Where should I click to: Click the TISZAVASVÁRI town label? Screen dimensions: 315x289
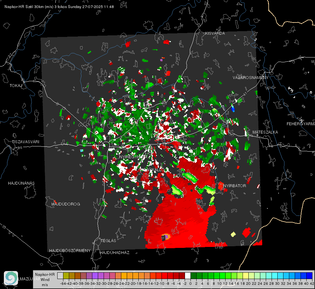click(x=25, y=142)
